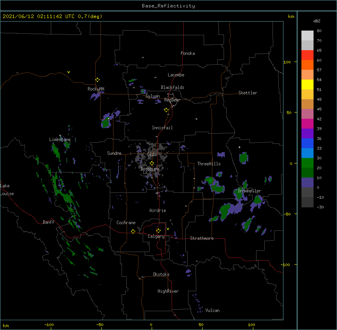The image size is (337, 330).
Task: Click the Olds label
Action: (152, 154)
